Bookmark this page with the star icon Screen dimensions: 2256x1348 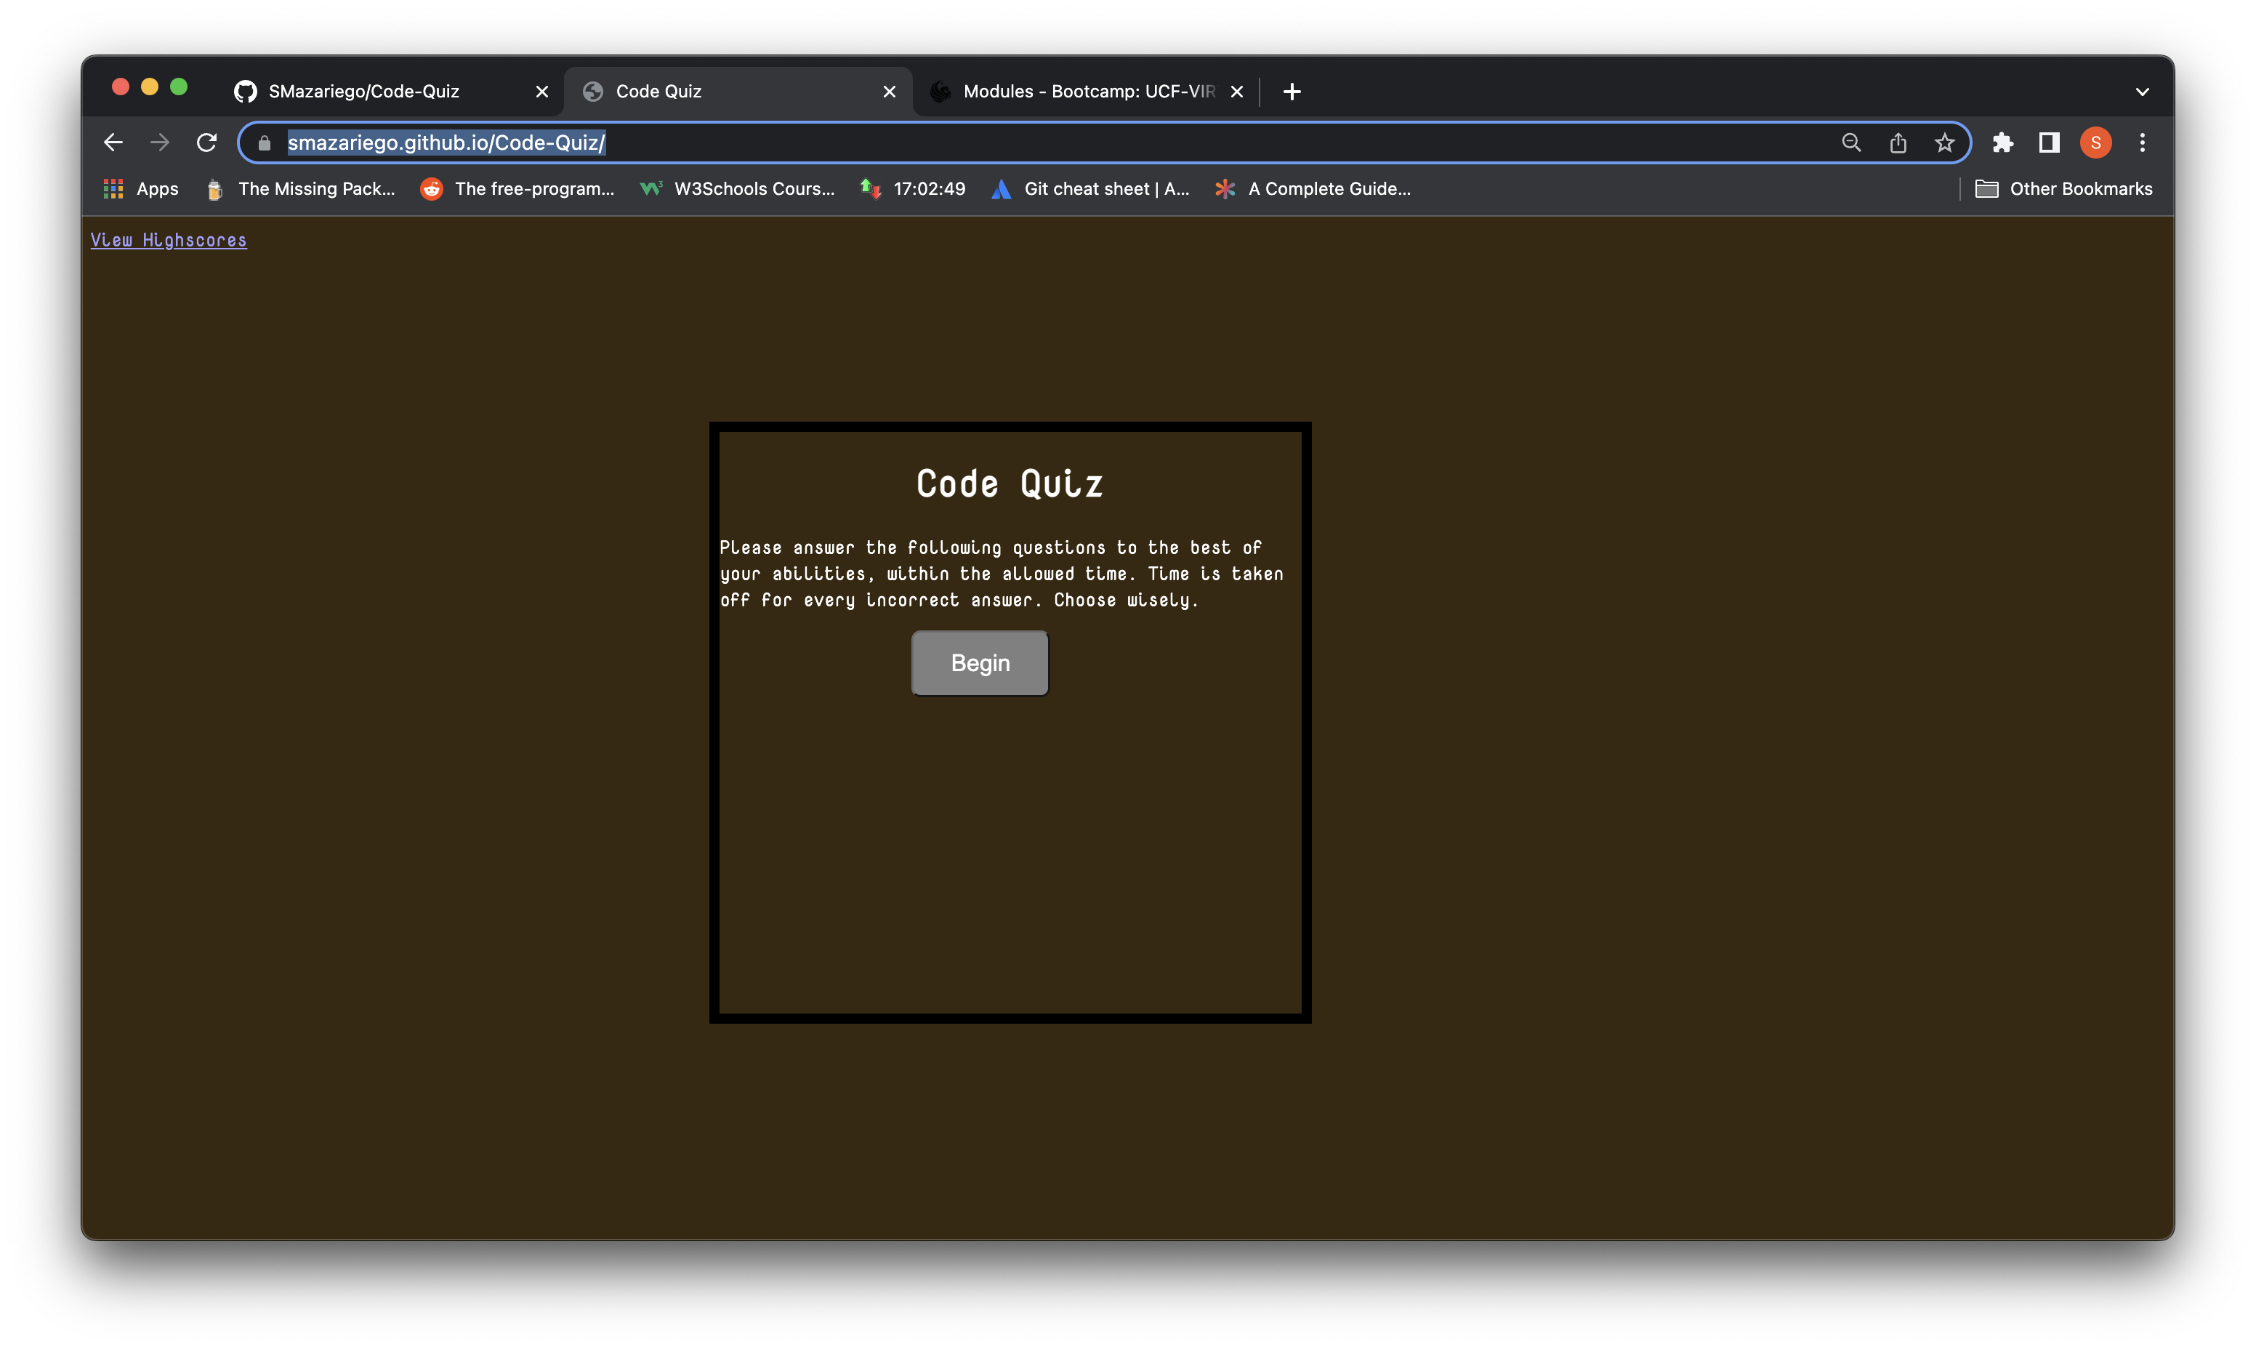pos(1943,143)
